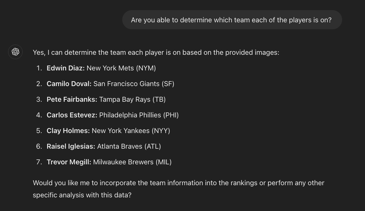This screenshot has width=365, height=211.
Task: Click the bold name Raisel Iglesias
Action: pyautogui.click(x=71, y=146)
